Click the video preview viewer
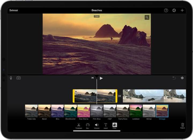193x140 pixels. click(x=97, y=44)
